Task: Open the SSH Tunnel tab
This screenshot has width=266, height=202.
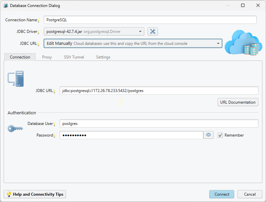Action: click(74, 57)
